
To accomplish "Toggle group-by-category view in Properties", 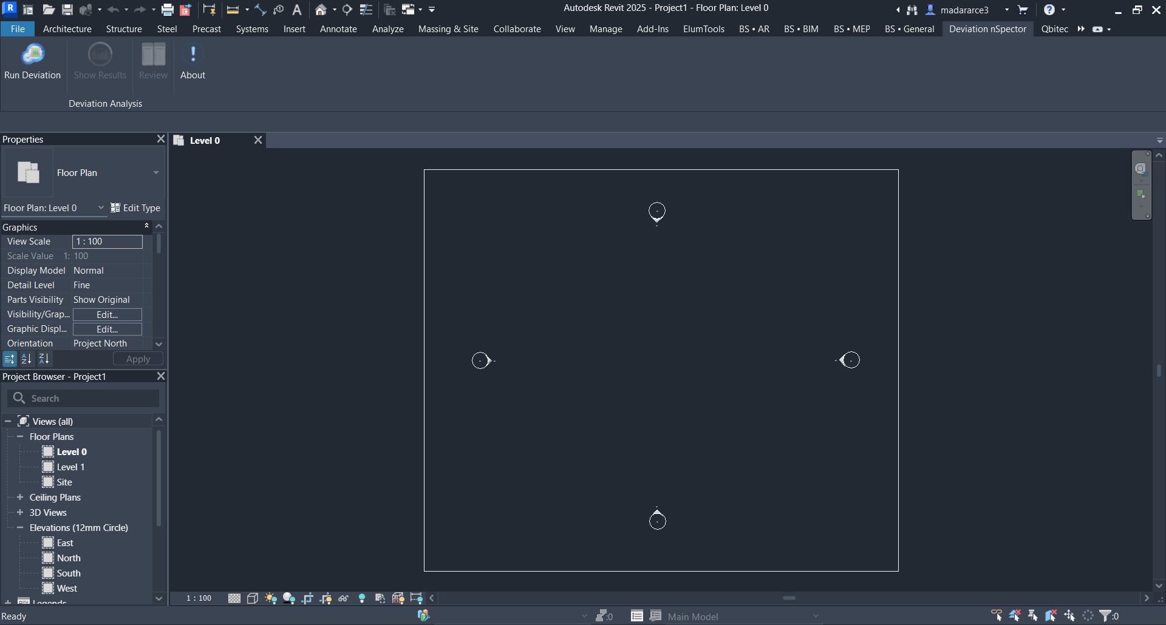I will coord(9,359).
